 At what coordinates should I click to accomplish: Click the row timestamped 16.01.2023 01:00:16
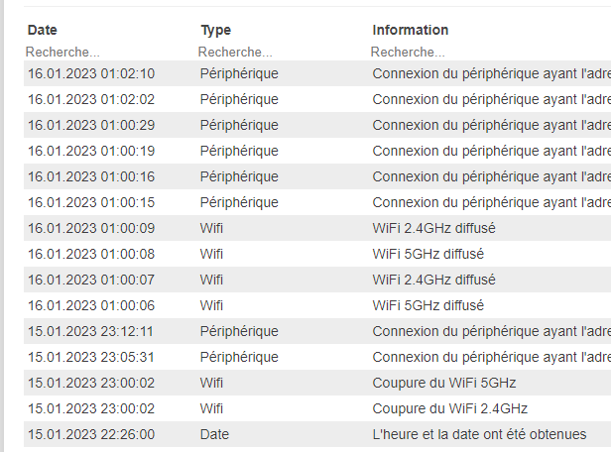click(x=317, y=176)
